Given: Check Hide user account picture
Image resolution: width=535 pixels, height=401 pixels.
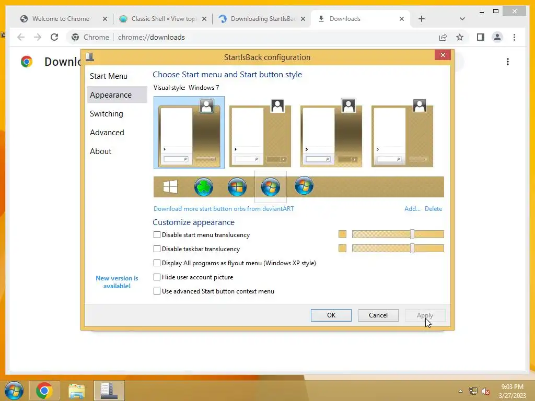Looking at the screenshot, I should 157,277.
